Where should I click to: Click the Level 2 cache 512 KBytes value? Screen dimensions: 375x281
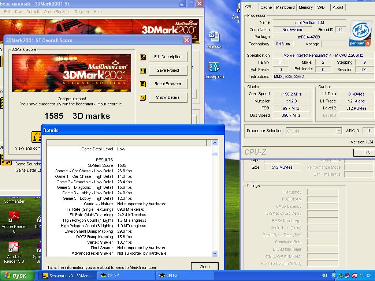356,108
